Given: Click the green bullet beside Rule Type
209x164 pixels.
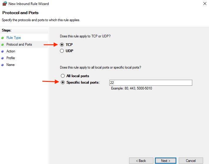Looking at the screenshot, I should click(x=2, y=38).
